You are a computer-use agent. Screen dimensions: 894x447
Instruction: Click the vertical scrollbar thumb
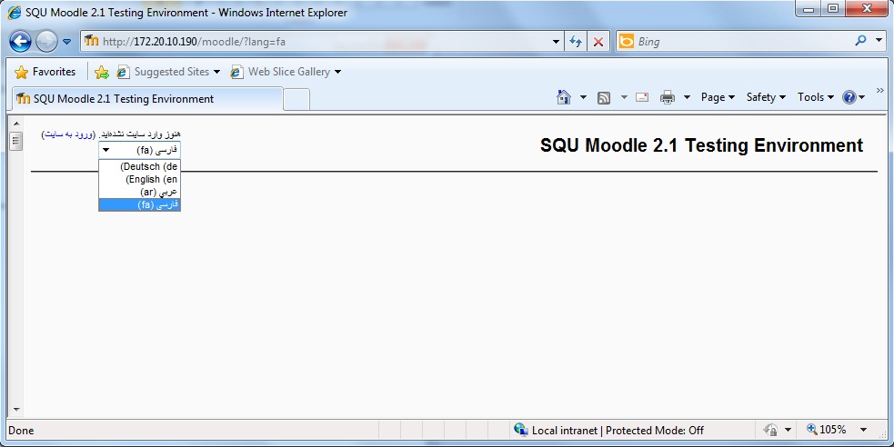pyautogui.click(x=16, y=141)
